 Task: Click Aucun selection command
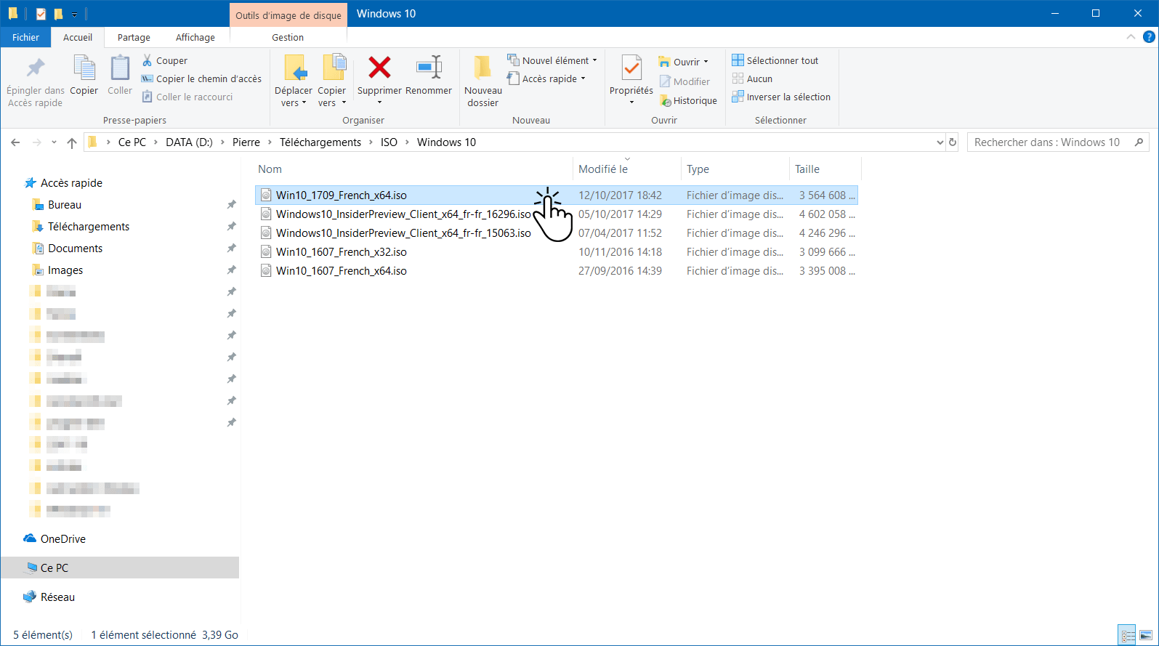(x=752, y=78)
